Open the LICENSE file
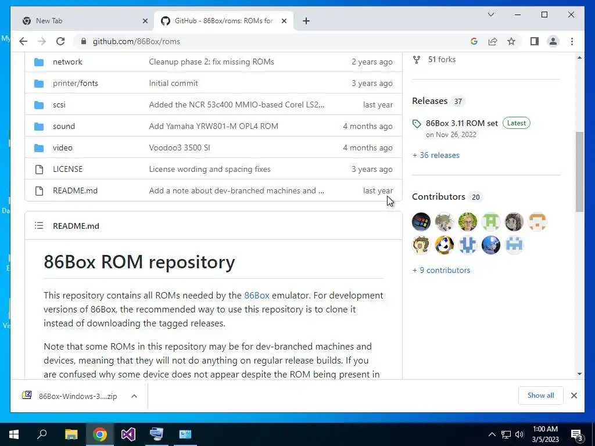 (x=67, y=169)
